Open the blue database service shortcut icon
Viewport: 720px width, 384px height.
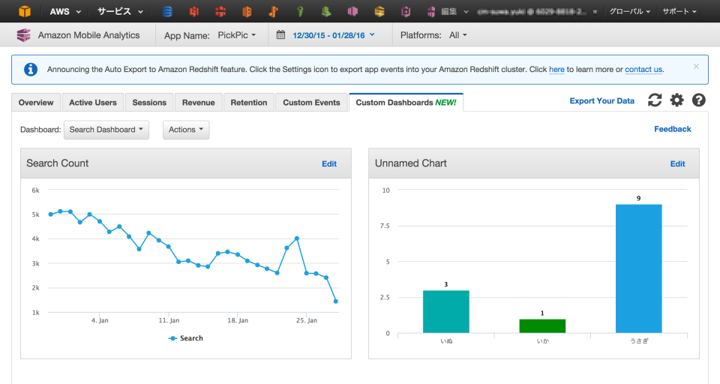pos(167,11)
